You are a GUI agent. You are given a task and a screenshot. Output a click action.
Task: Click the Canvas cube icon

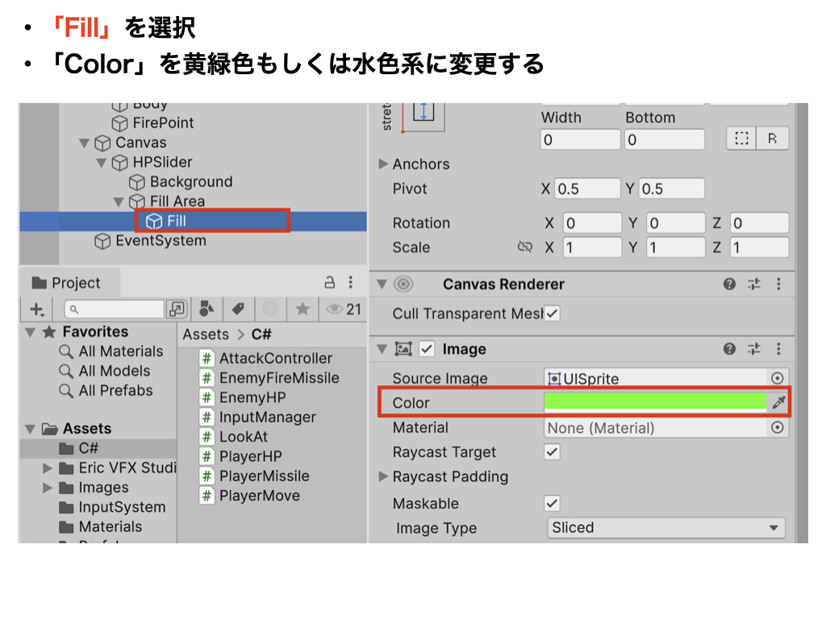[102, 143]
